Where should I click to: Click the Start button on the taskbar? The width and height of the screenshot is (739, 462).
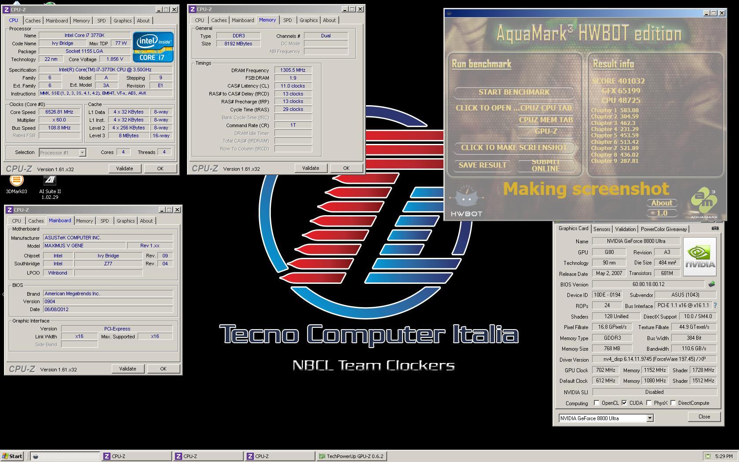point(12,456)
